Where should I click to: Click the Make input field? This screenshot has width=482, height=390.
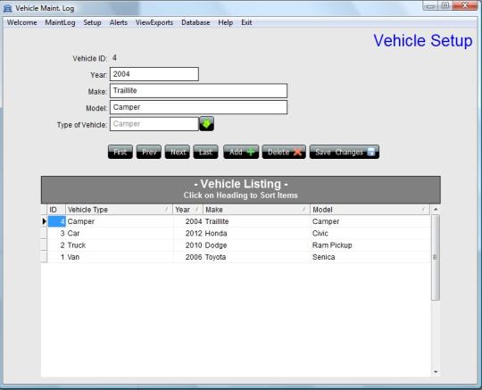point(198,91)
